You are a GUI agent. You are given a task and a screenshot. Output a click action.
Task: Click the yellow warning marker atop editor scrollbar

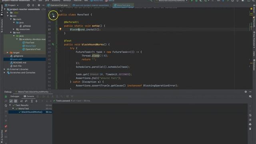[x=251, y=8]
